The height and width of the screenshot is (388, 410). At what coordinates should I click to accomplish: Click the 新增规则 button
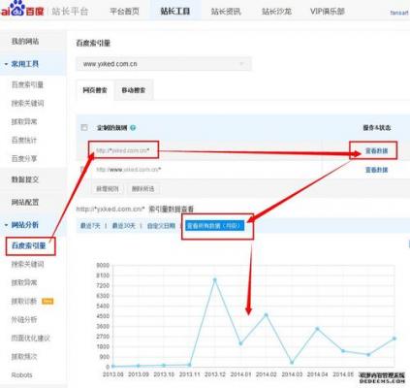click(108, 189)
